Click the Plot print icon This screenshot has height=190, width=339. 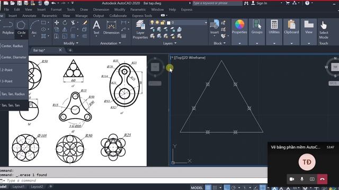[x=47, y=3]
